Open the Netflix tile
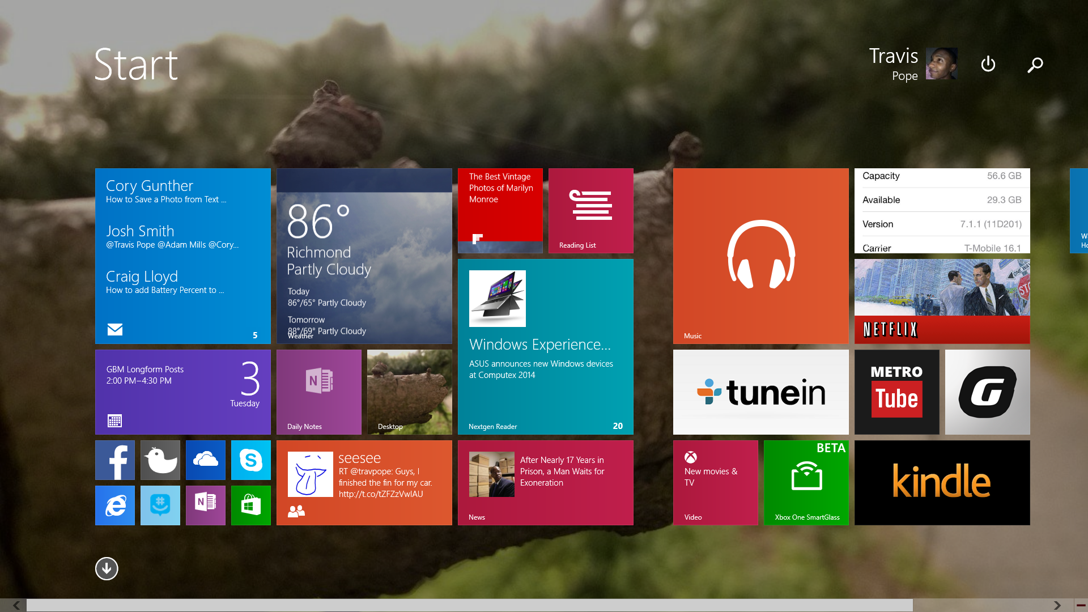Viewport: 1088px width, 612px height. 942,301
